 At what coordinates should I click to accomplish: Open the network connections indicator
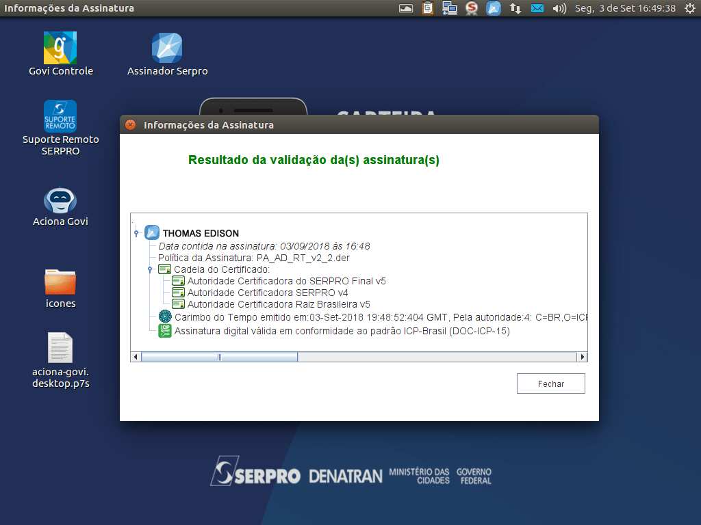point(515,8)
